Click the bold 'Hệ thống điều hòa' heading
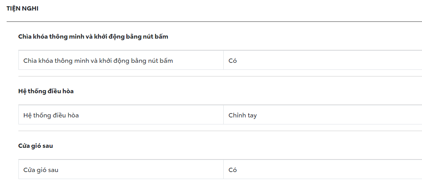The width and height of the screenshot is (422, 181). [46, 91]
